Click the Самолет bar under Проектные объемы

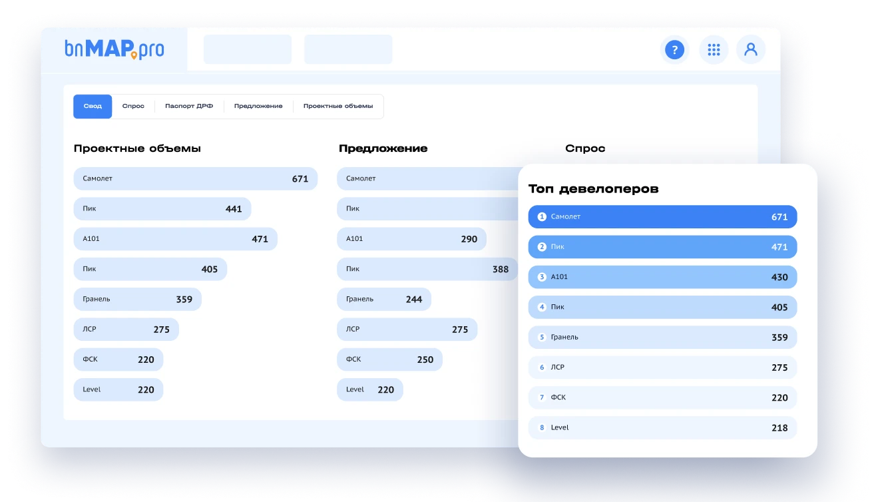click(x=195, y=178)
